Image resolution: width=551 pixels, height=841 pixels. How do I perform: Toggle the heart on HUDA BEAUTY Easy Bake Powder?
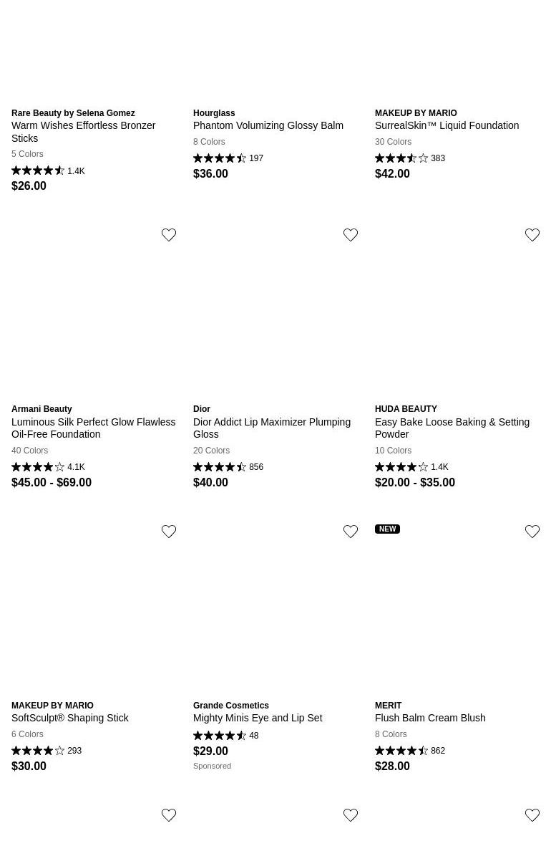point(532,235)
